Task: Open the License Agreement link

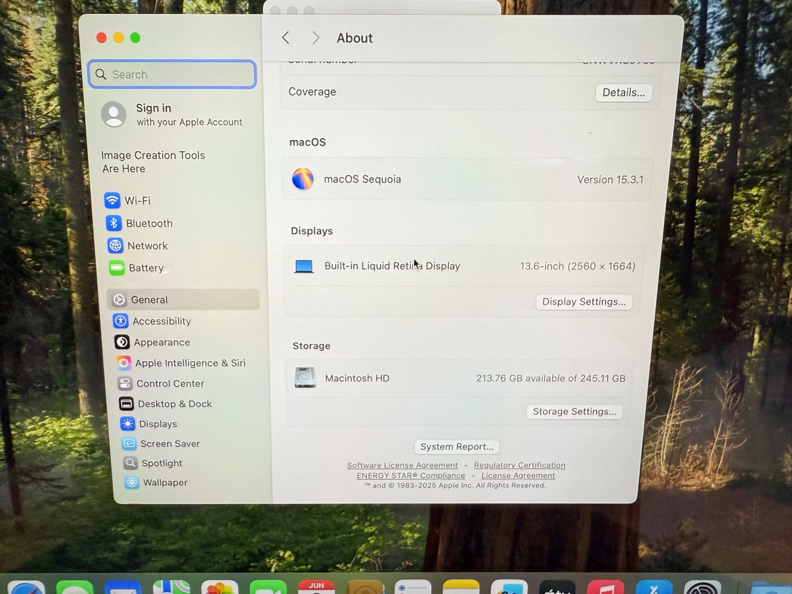Action: (x=518, y=476)
